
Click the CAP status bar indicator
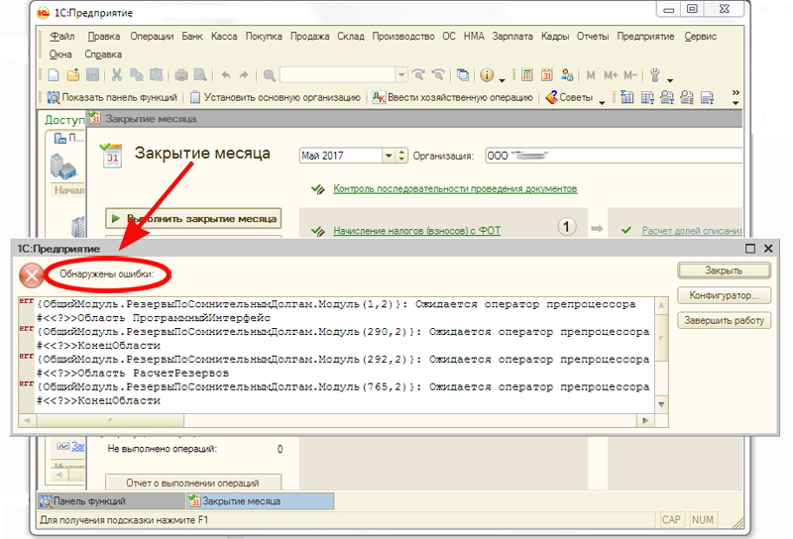click(x=671, y=520)
